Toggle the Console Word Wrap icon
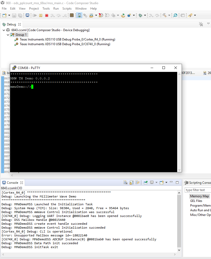Image resolution: width=211 pixels, height=259 pixels. pos(137,182)
